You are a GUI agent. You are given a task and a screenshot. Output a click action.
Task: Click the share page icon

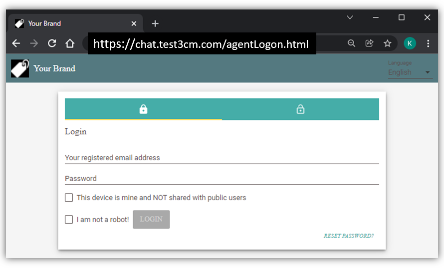pos(370,43)
